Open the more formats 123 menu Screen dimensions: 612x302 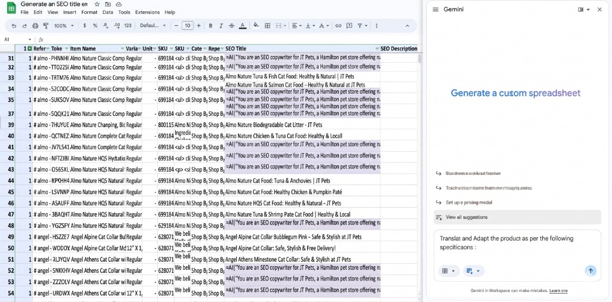coord(128,26)
